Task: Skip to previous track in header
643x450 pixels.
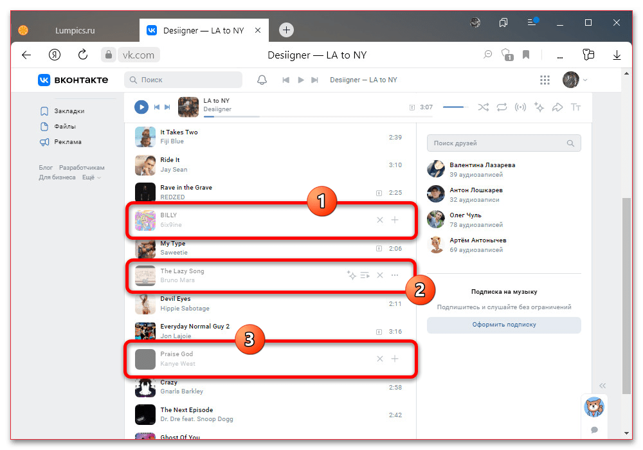Action: point(286,80)
